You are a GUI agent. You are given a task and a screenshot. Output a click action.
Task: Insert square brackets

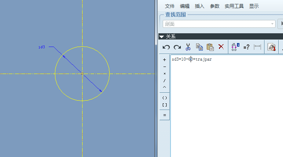pyautogui.click(x=165, y=105)
